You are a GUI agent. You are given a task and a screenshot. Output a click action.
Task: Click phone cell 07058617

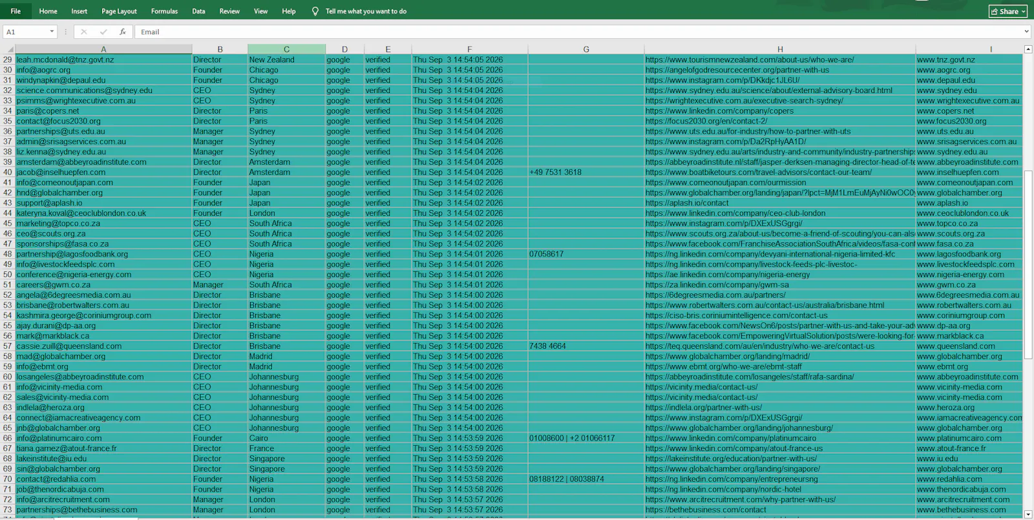pyautogui.click(x=586, y=254)
